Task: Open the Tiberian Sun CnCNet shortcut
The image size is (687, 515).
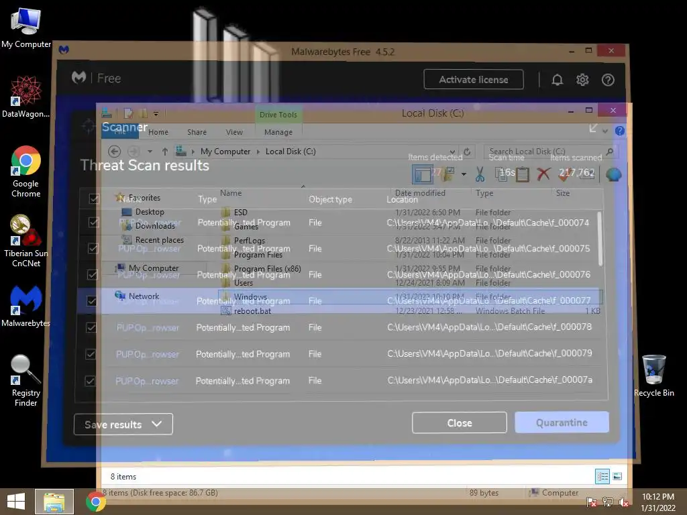Action: pyautogui.click(x=26, y=241)
